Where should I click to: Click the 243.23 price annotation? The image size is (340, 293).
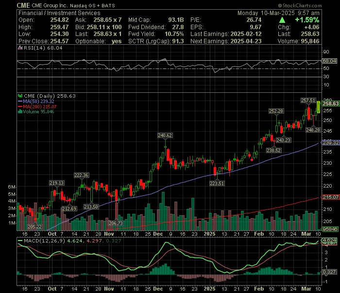pos(283,140)
